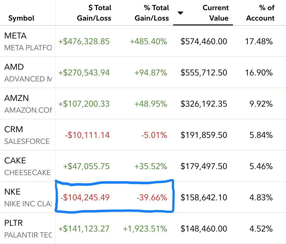Click the 4.52% account share
The width and height of the screenshot is (286, 244).
point(261,229)
